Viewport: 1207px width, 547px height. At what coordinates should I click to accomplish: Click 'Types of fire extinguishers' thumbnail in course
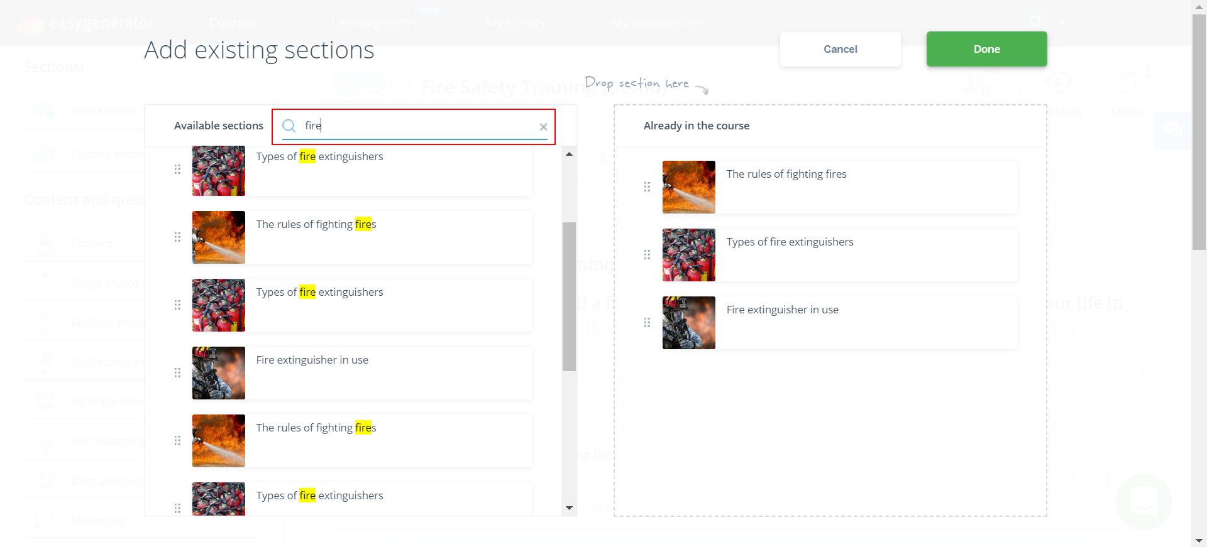click(x=688, y=255)
